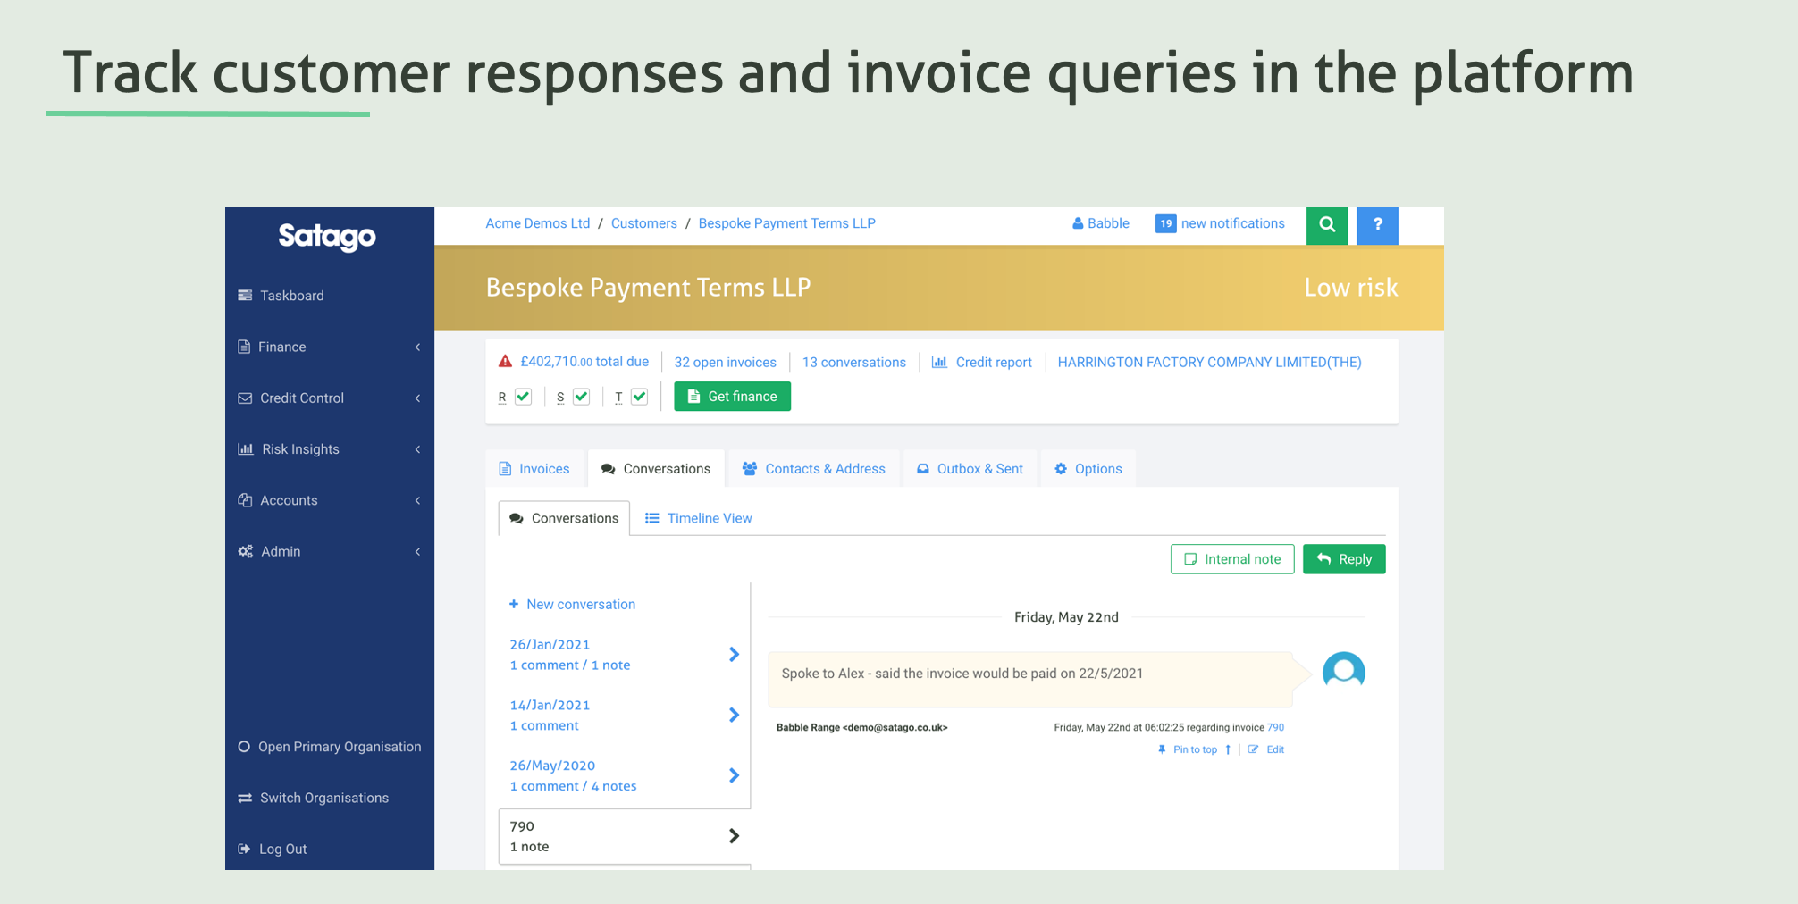The width and height of the screenshot is (1798, 904).
Task: Expand the Finance sidebar menu chevron
Action: pos(417,347)
